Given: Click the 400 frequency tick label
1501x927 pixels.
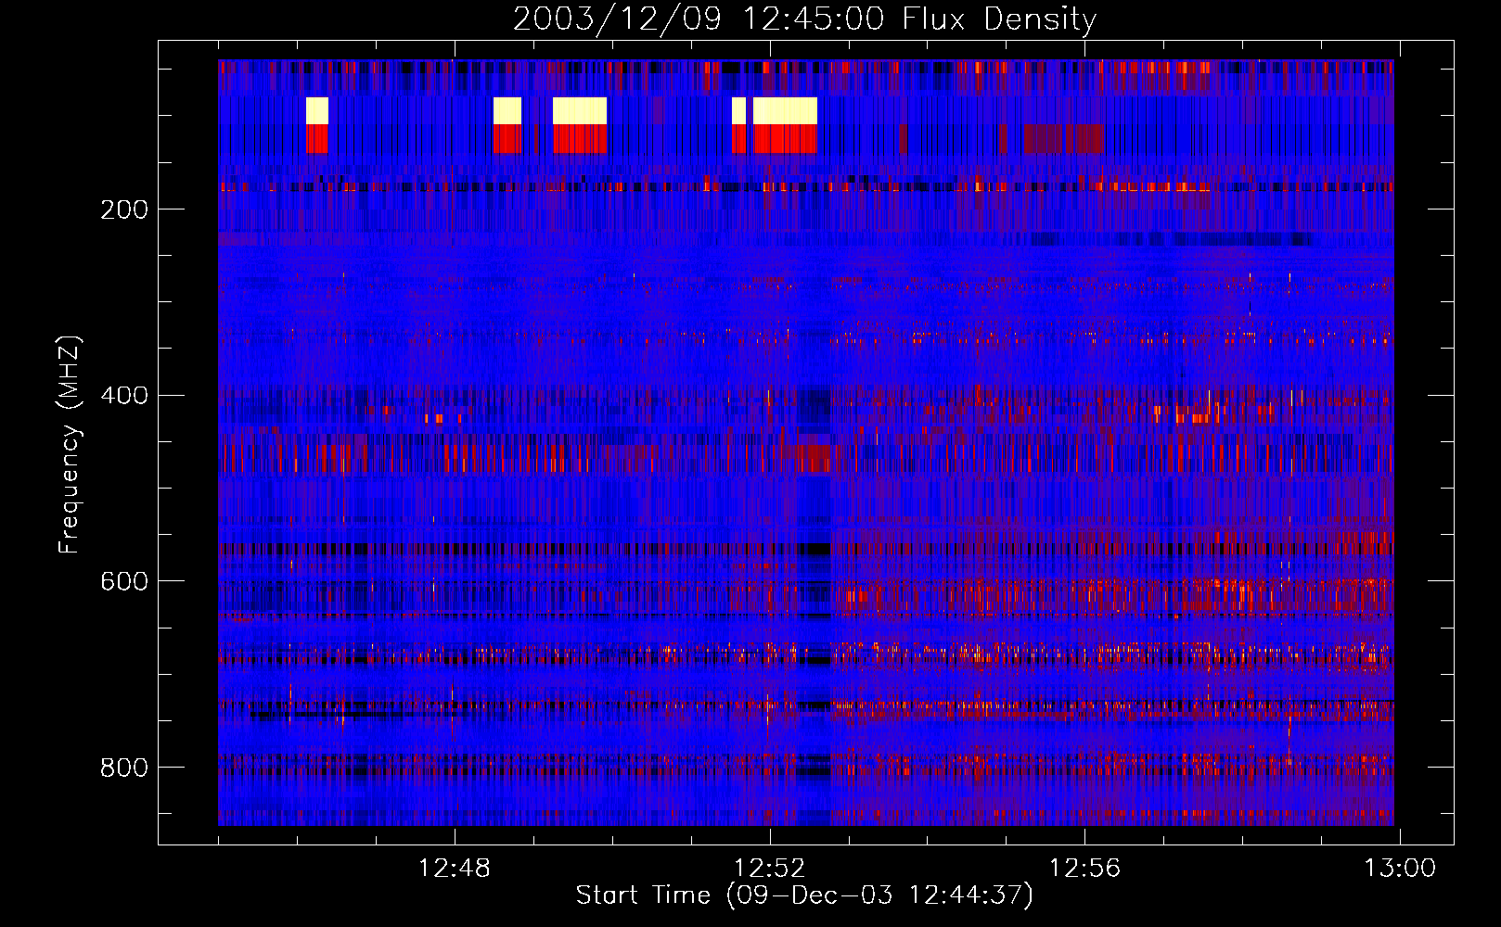Looking at the screenshot, I should tap(124, 396).
